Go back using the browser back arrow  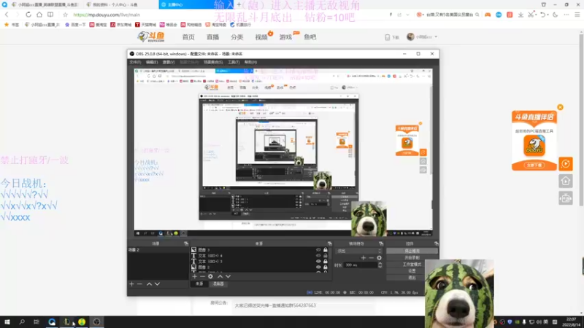coord(7,15)
